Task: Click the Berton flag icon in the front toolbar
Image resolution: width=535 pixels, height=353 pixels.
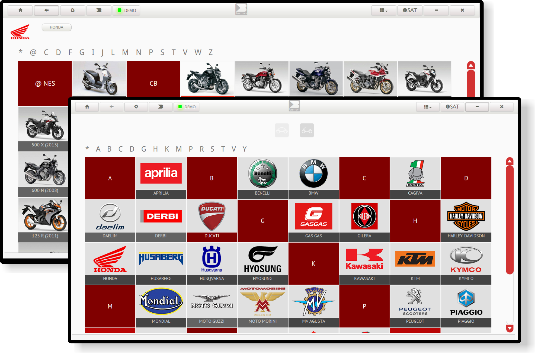Action: [161, 107]
